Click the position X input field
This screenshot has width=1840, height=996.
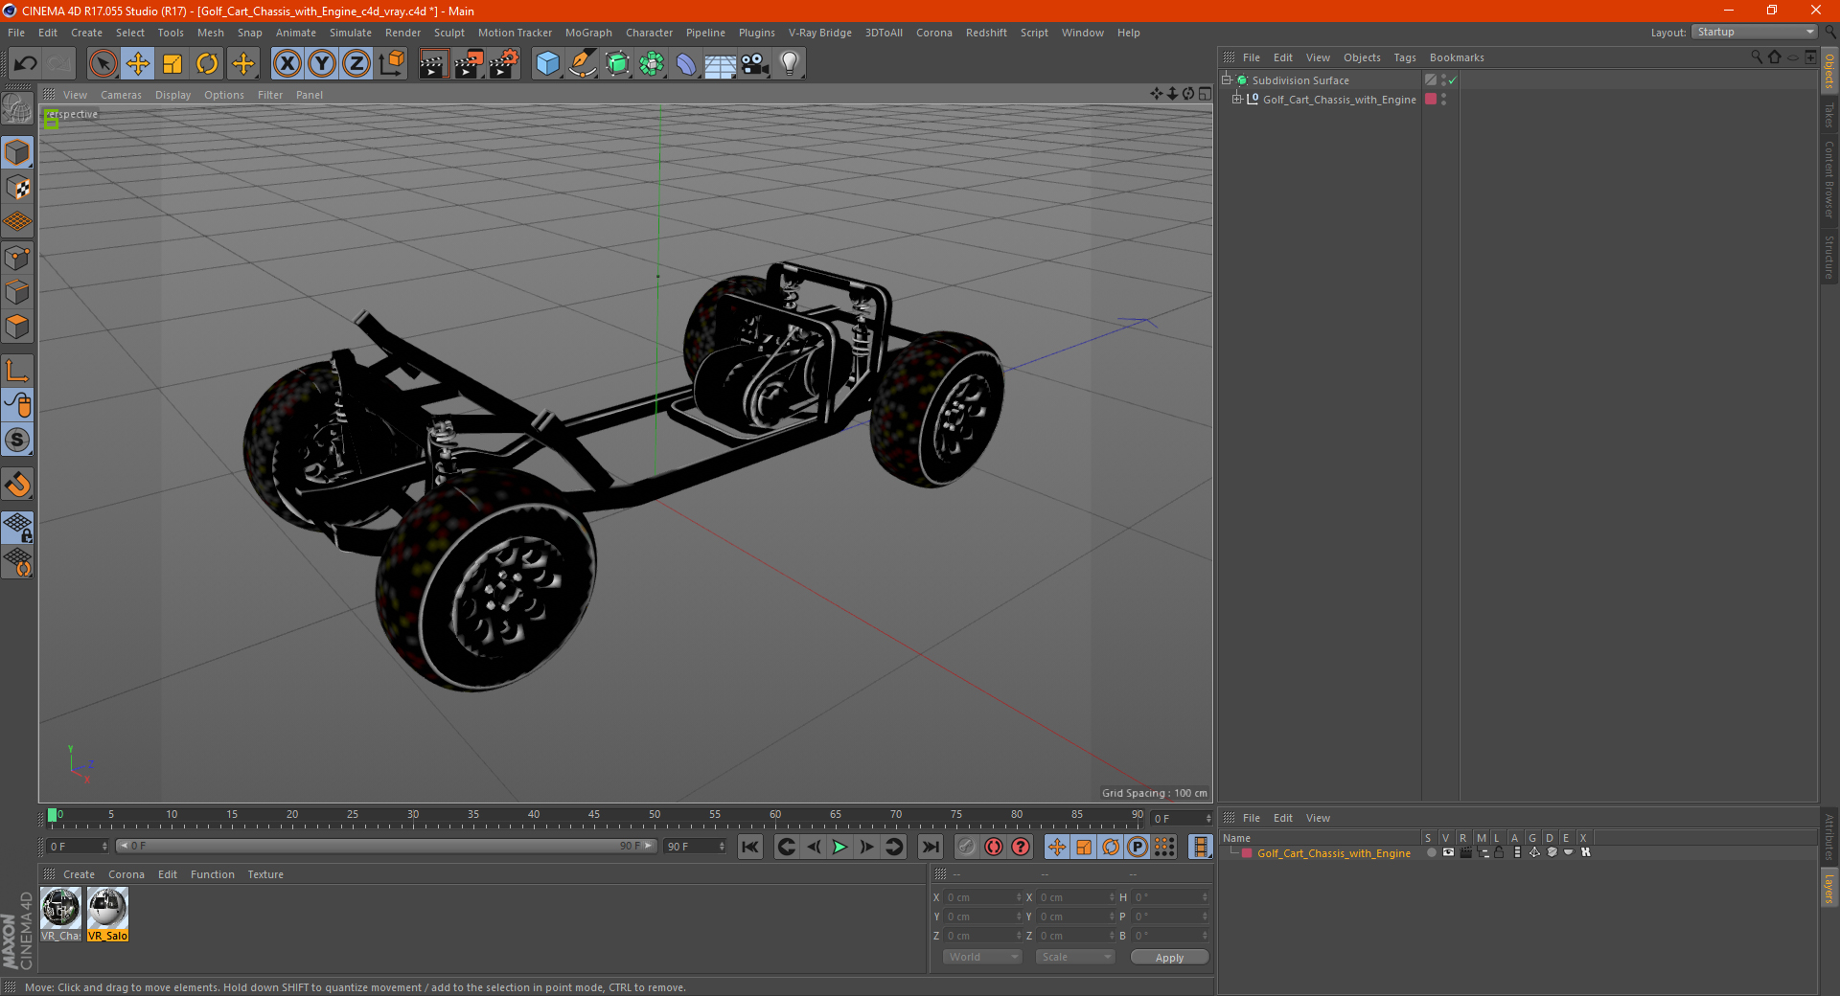[x=983, y=897]
